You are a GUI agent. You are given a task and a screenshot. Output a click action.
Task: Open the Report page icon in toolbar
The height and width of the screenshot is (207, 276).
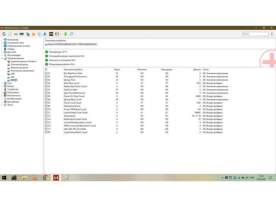(10, 34)
